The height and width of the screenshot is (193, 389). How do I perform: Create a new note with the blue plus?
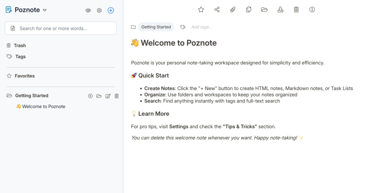click(x=111, y=11)
